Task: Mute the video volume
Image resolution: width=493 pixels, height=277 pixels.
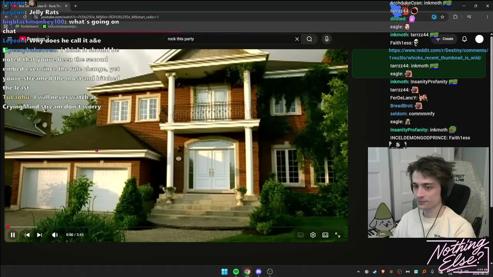Action: click(x=55, y=235)
